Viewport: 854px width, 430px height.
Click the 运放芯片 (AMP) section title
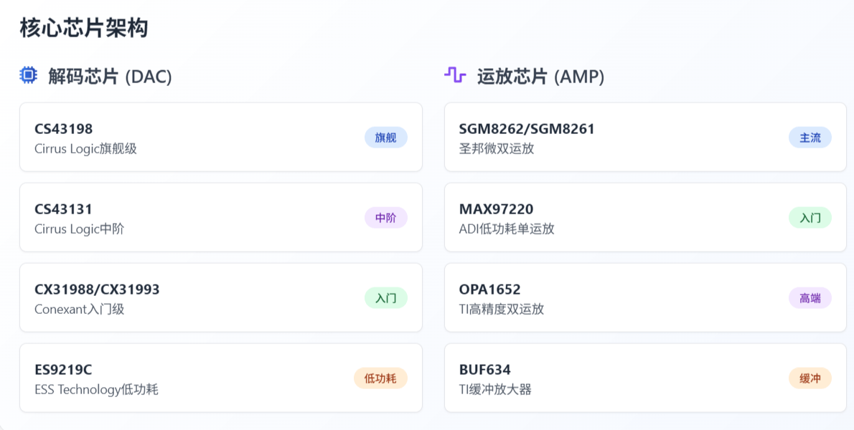pyautogui.click(x=541, y=77)
